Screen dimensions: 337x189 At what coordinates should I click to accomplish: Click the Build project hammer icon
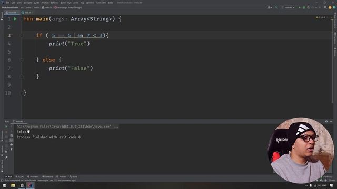pyautogui.click(x=276, y=7)
